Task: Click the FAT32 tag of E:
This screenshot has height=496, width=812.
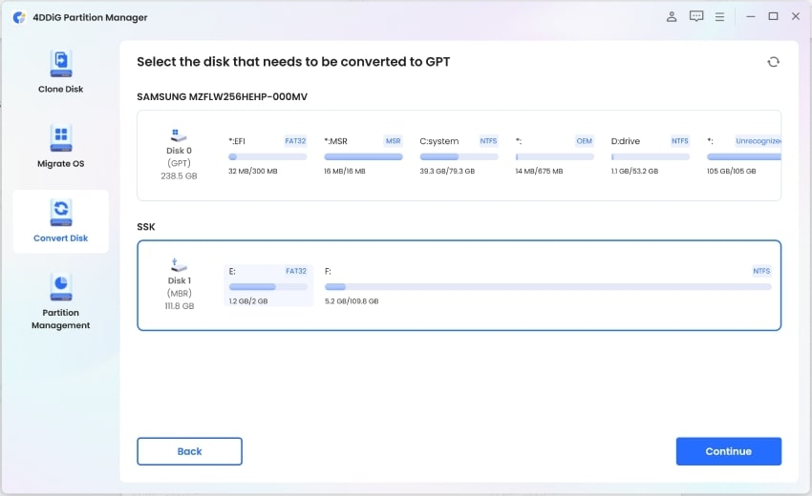Action: [x=296, y=271]
